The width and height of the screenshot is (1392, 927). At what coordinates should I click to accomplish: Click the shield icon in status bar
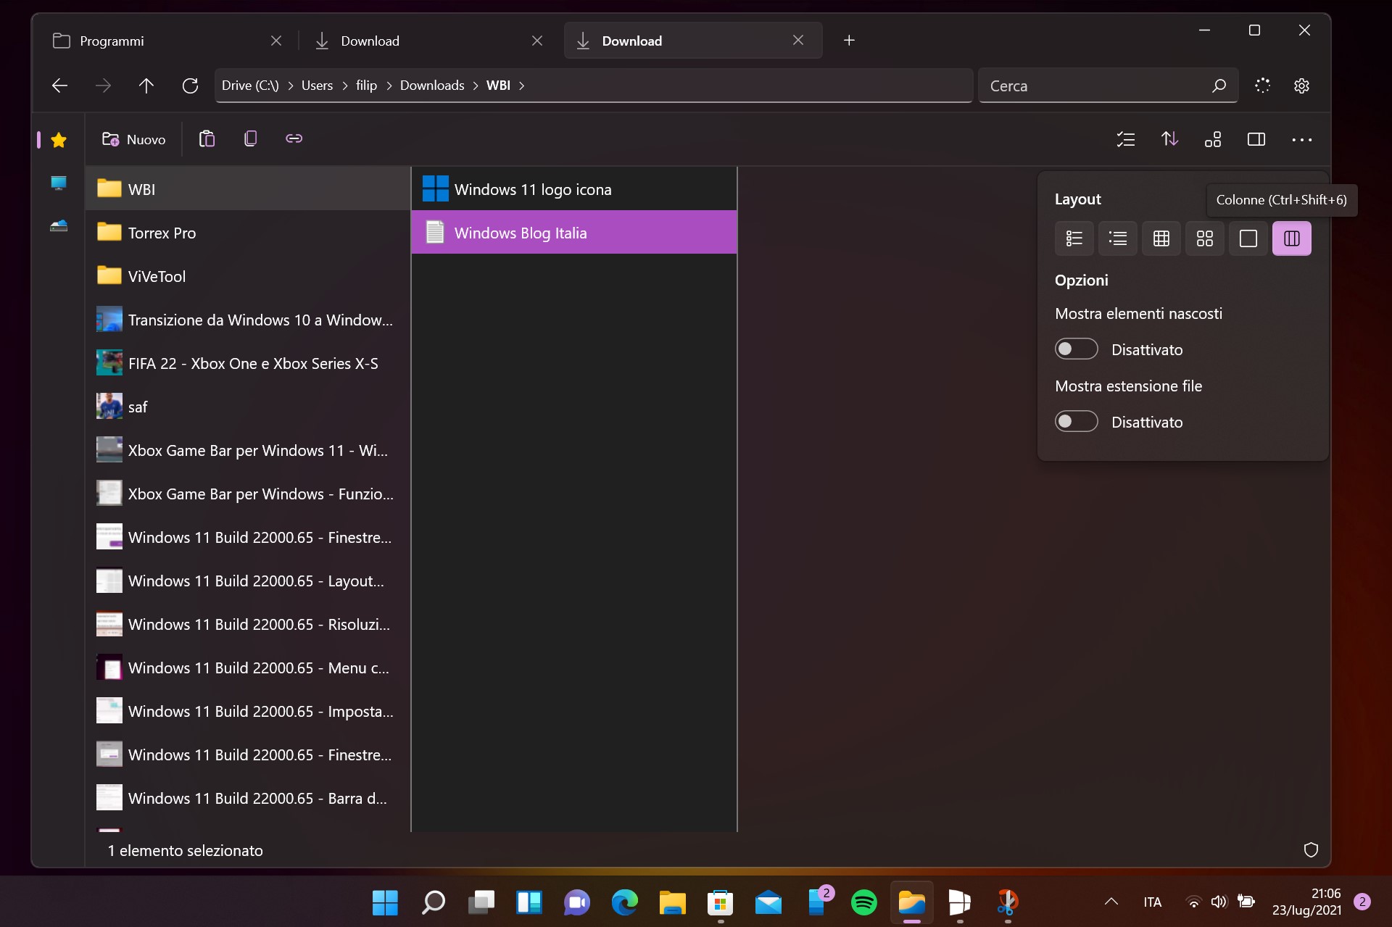(x=1311, y=850)
